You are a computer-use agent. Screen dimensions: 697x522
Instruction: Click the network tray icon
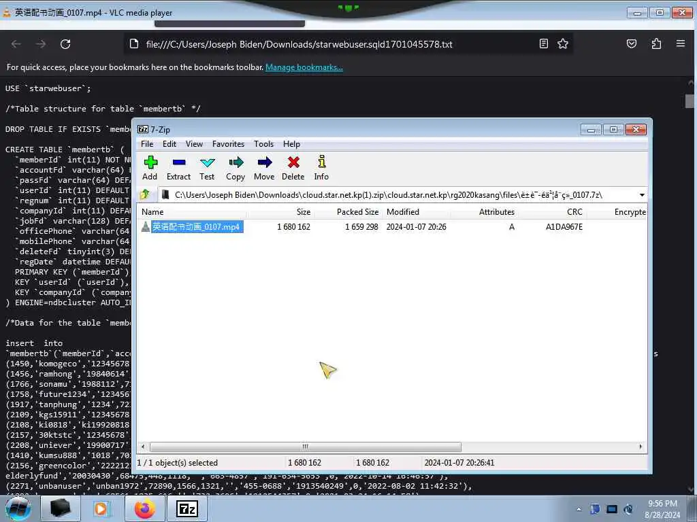pyautogui.click(x=612, y=509)
